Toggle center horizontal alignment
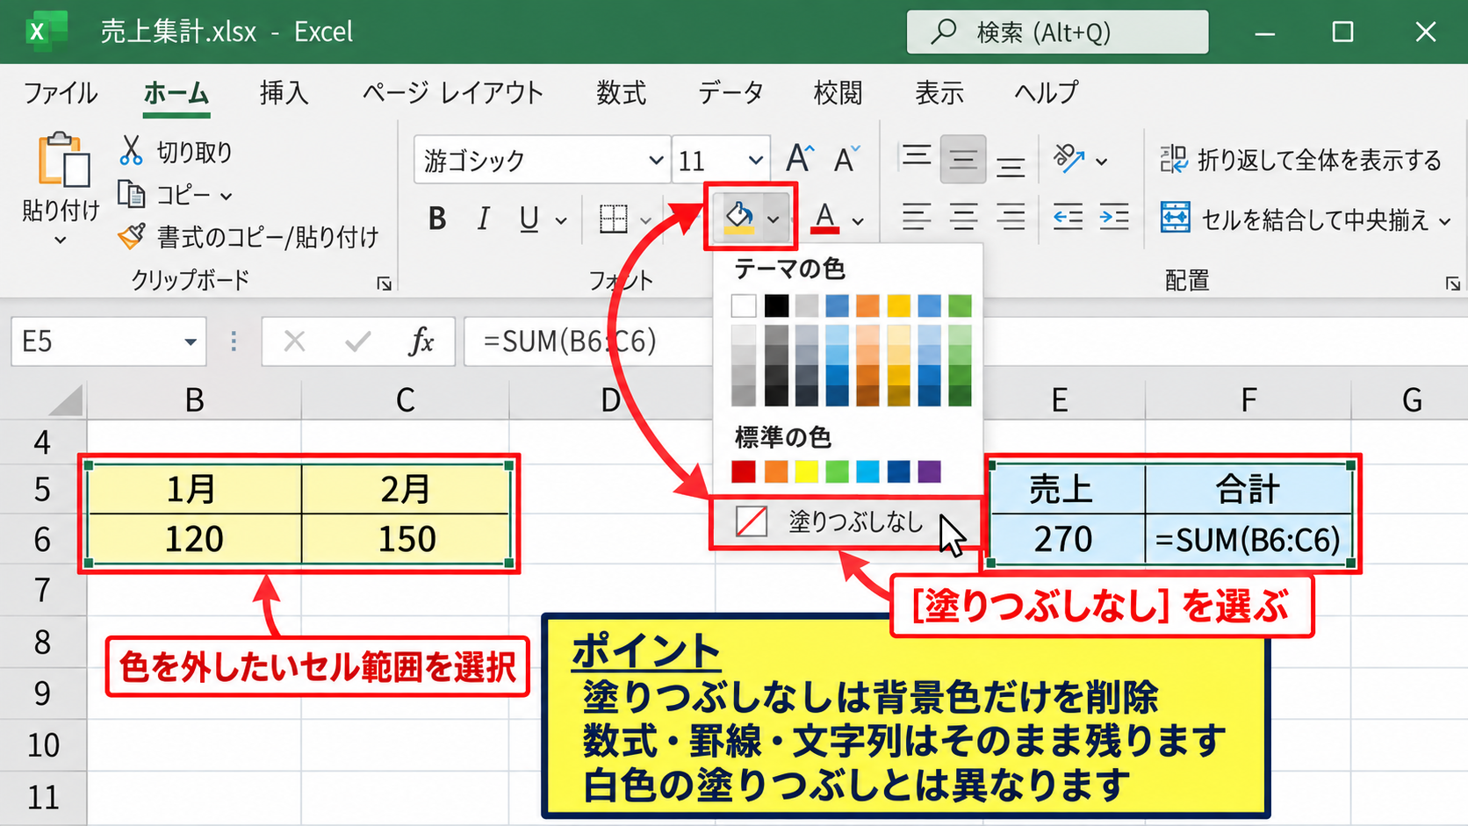The image size is (1468, 826). [964, 217]
